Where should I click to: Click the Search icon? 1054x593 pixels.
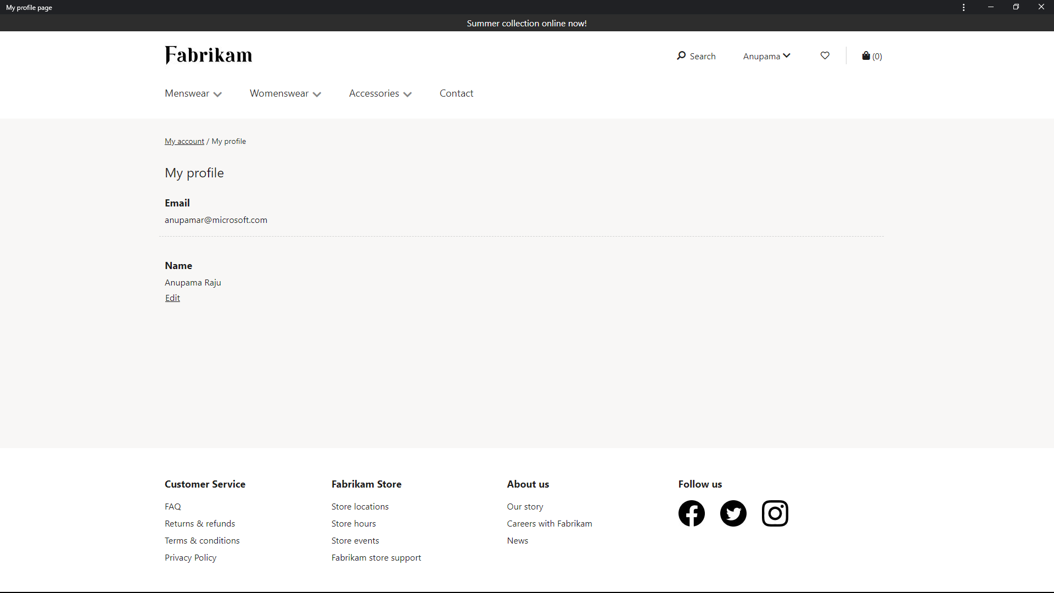(681, 56)
